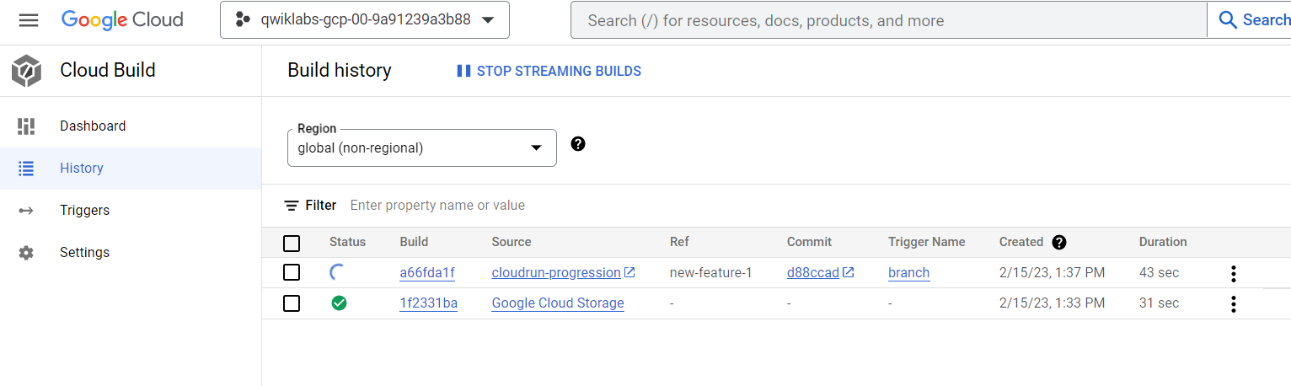The height and width of the screenshot is (386, 1291).
Task: Click the external link icon beside d88ccad
Action: click(849, 272)
